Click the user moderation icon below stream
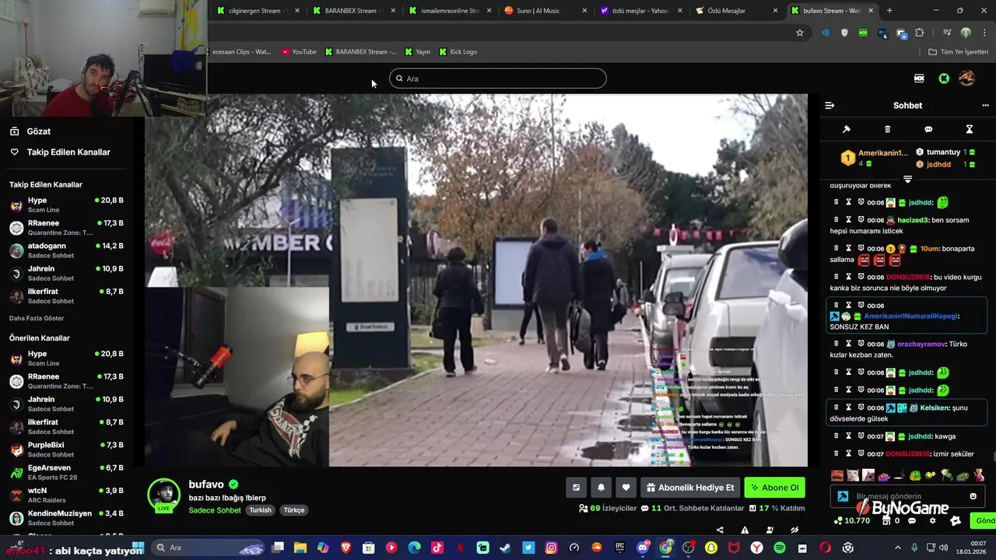The height and width of the screenshot is (560, 996). (x=770, y=530)
